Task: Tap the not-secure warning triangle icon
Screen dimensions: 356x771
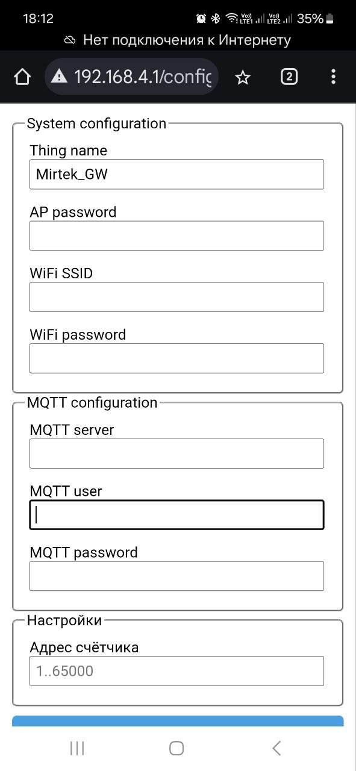Action: click(x=59, y=76)
